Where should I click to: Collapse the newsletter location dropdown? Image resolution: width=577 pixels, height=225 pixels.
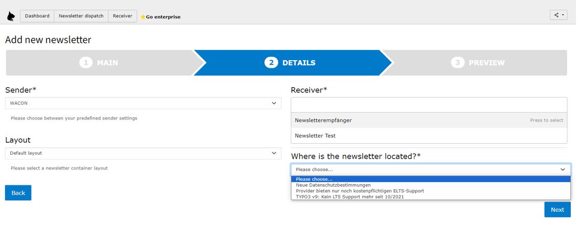pos(431,169)
